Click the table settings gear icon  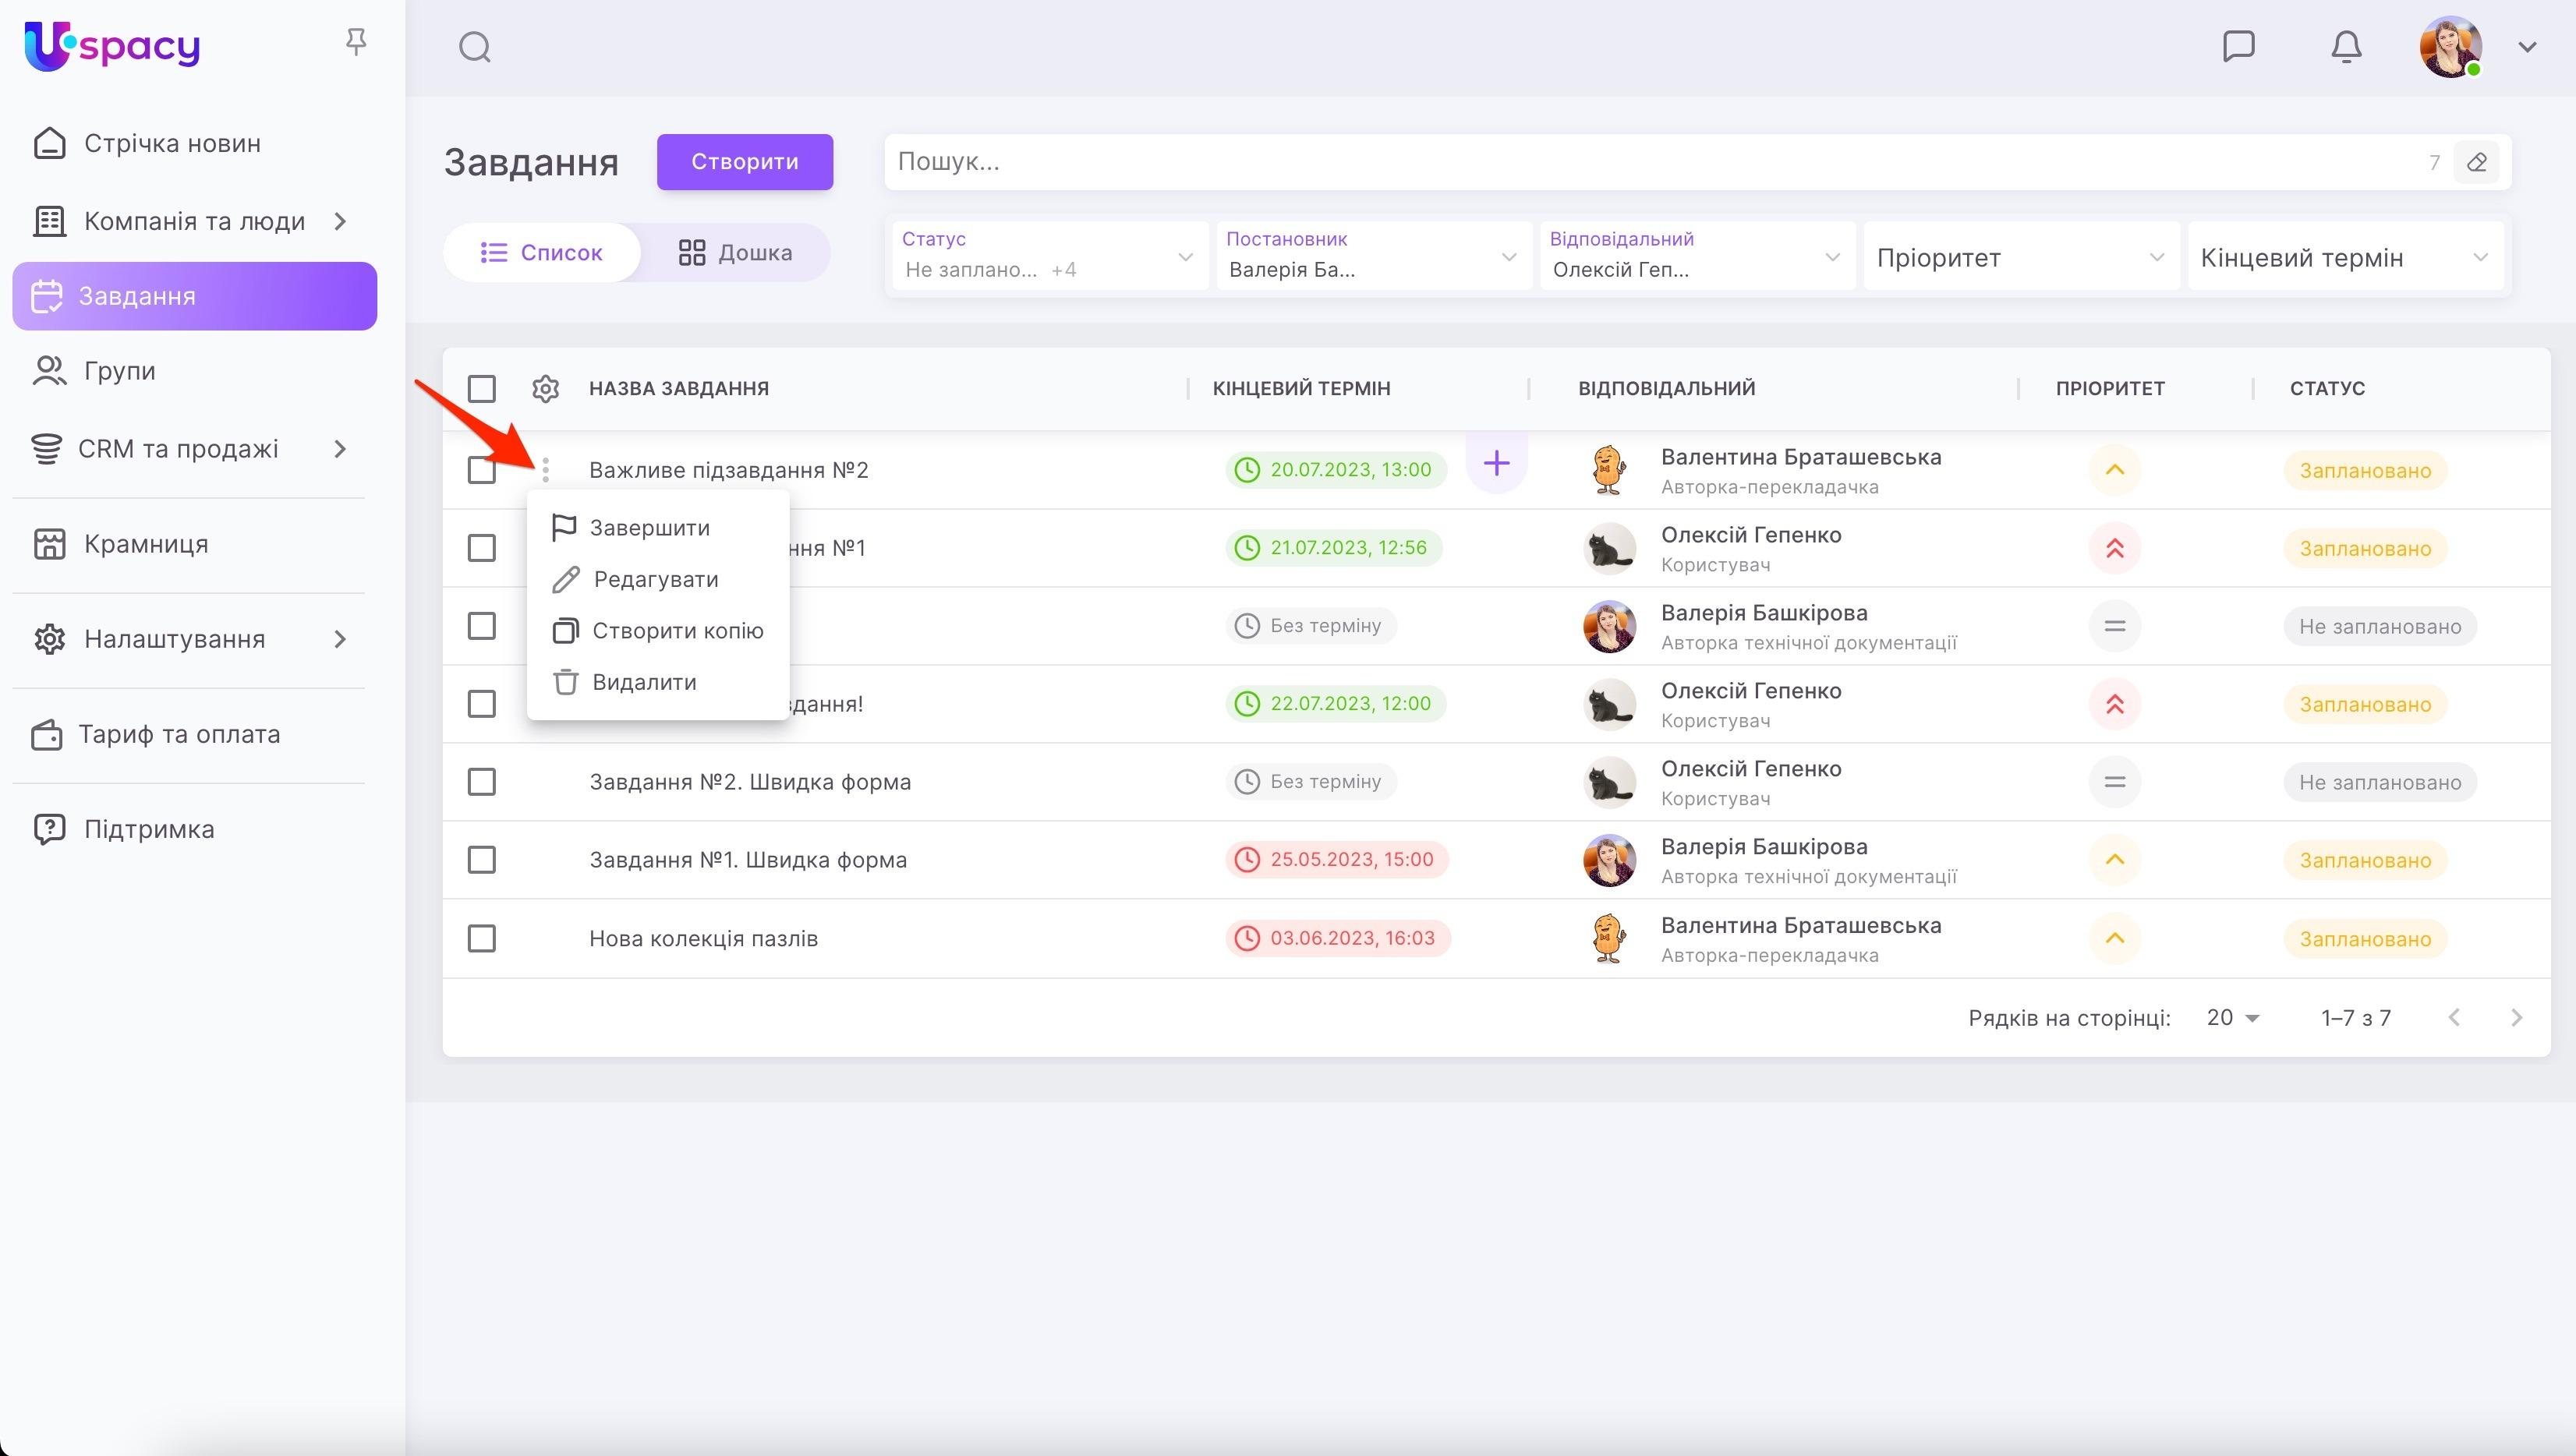pos(545,388)
